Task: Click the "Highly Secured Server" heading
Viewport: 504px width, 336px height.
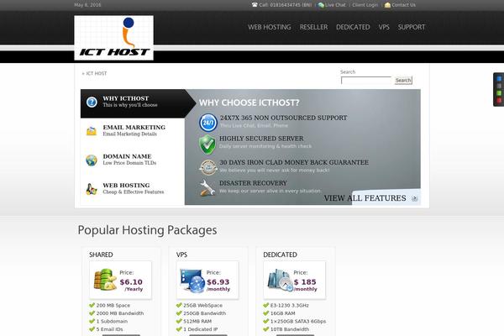Action: pos(261,139)
